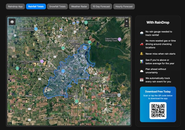
Task: Click Billy's Boudin & Cracklins marker
Action: 36,29
